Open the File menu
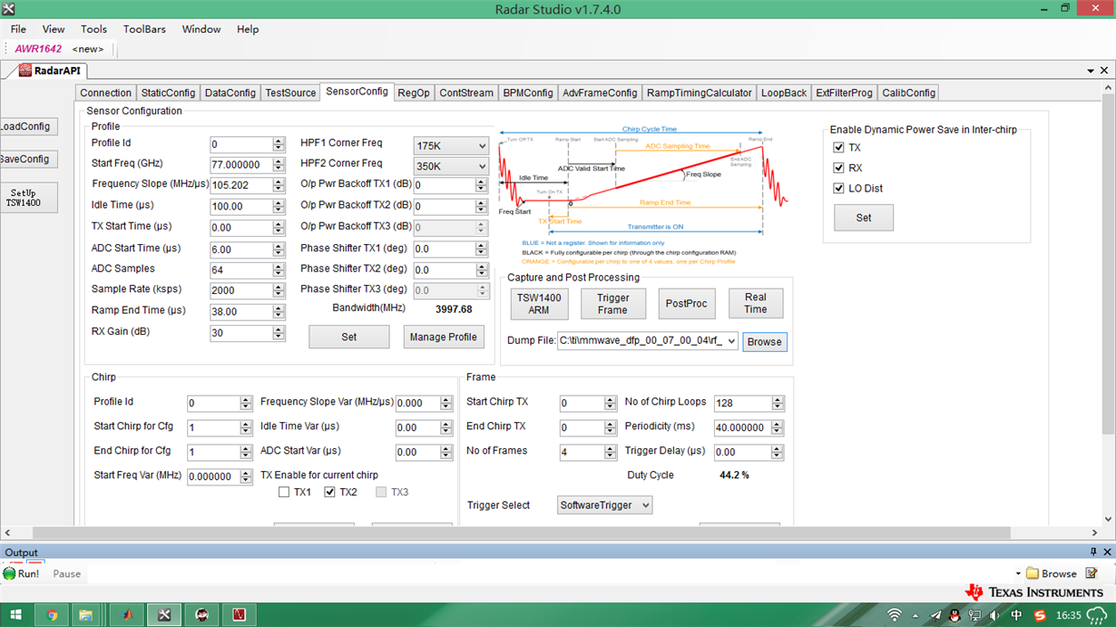The width and height of the screenshot is (1116, 627). [18, 29]
